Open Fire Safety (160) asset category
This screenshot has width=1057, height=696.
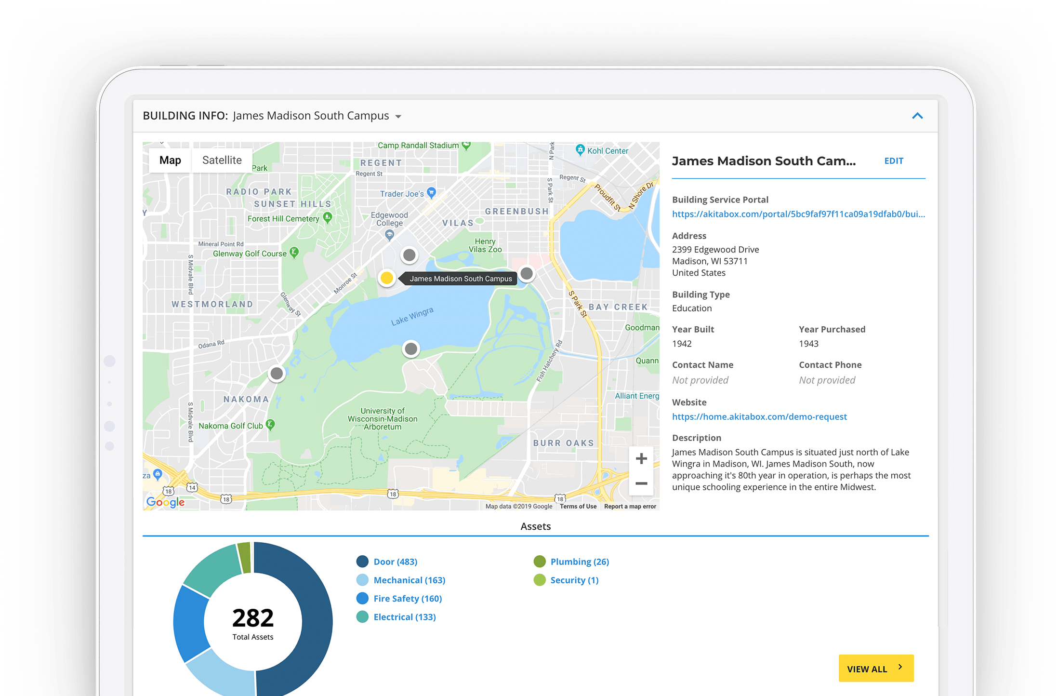(408, 598)
